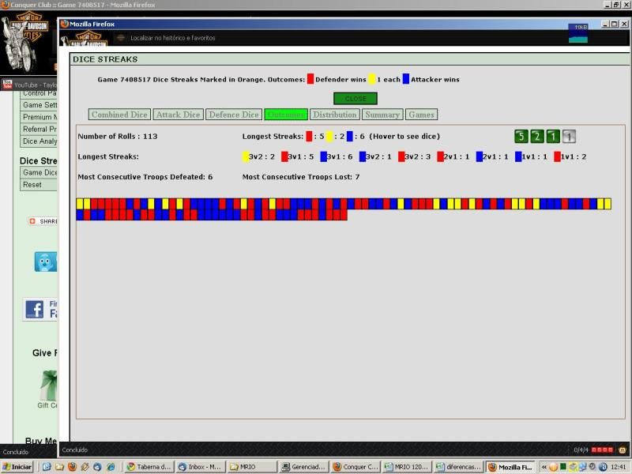Click the blue Twitter bird icon
The image size is (632, 474).
[45, 261]
